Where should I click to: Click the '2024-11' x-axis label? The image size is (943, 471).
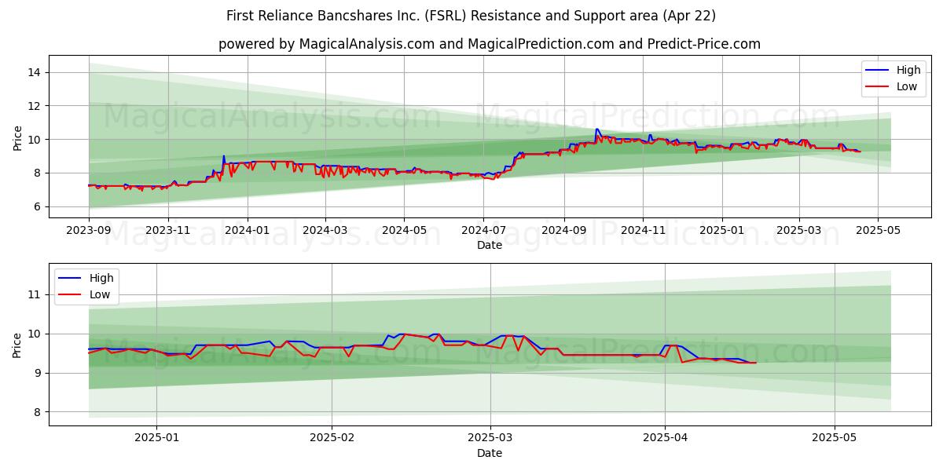(642, 230)
